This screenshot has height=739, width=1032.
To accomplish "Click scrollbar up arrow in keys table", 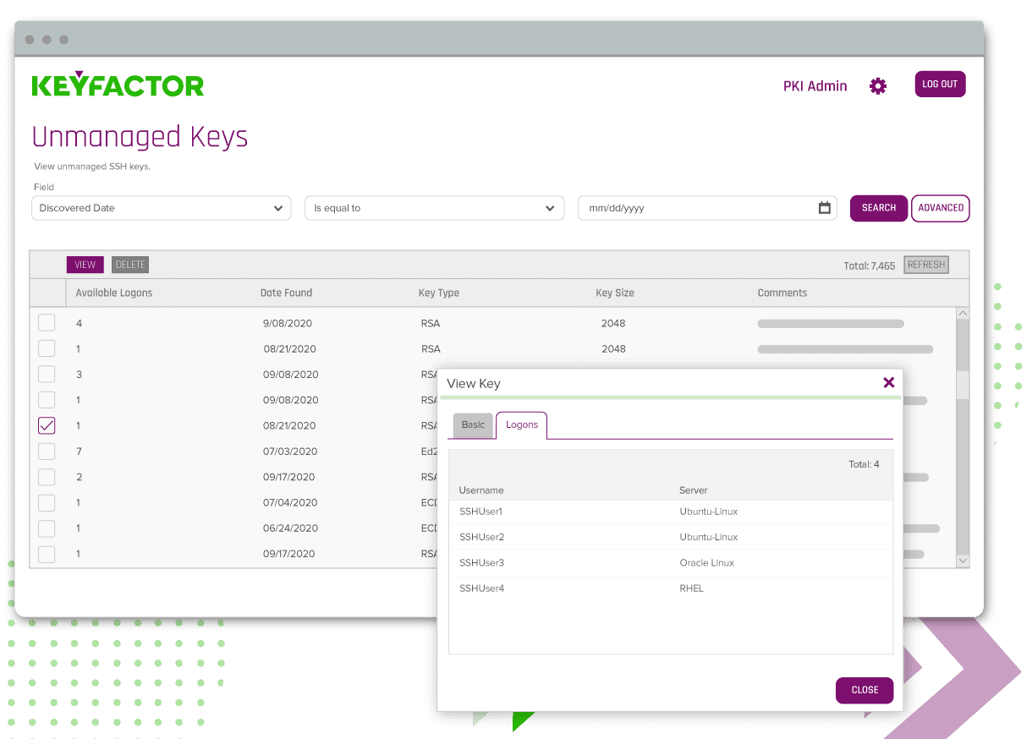I will pyautogui.click(x=963, y=314).
